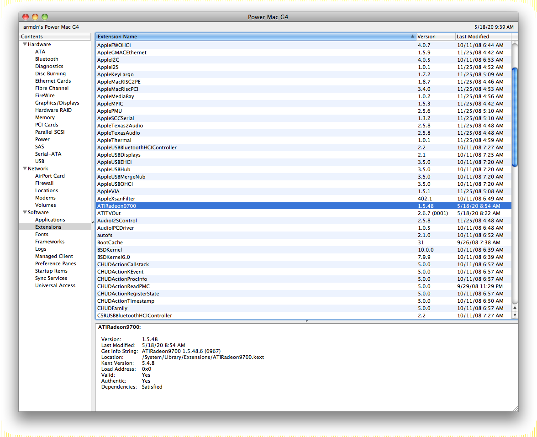Click the scroll down arrow in the extensions list

(x=515, y=315)
